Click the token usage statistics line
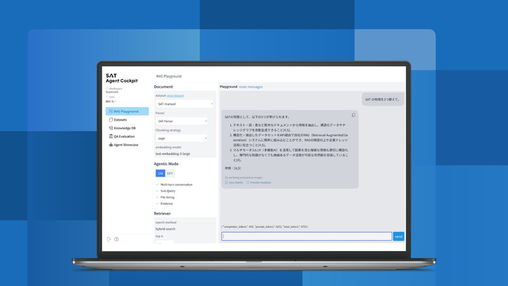This screenshot has height=286, width=508. (265, 227)
